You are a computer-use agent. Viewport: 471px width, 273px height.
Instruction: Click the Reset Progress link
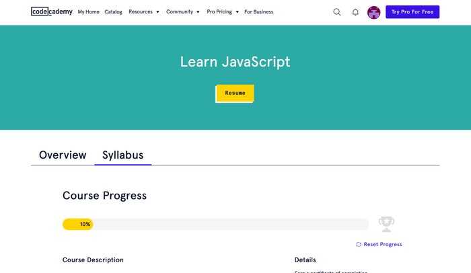pos(379,245)
